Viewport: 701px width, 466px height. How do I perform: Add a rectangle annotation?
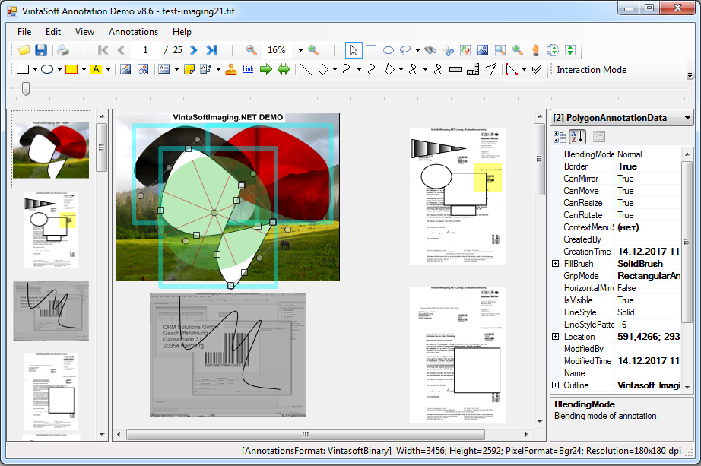(x=23, y=69)
